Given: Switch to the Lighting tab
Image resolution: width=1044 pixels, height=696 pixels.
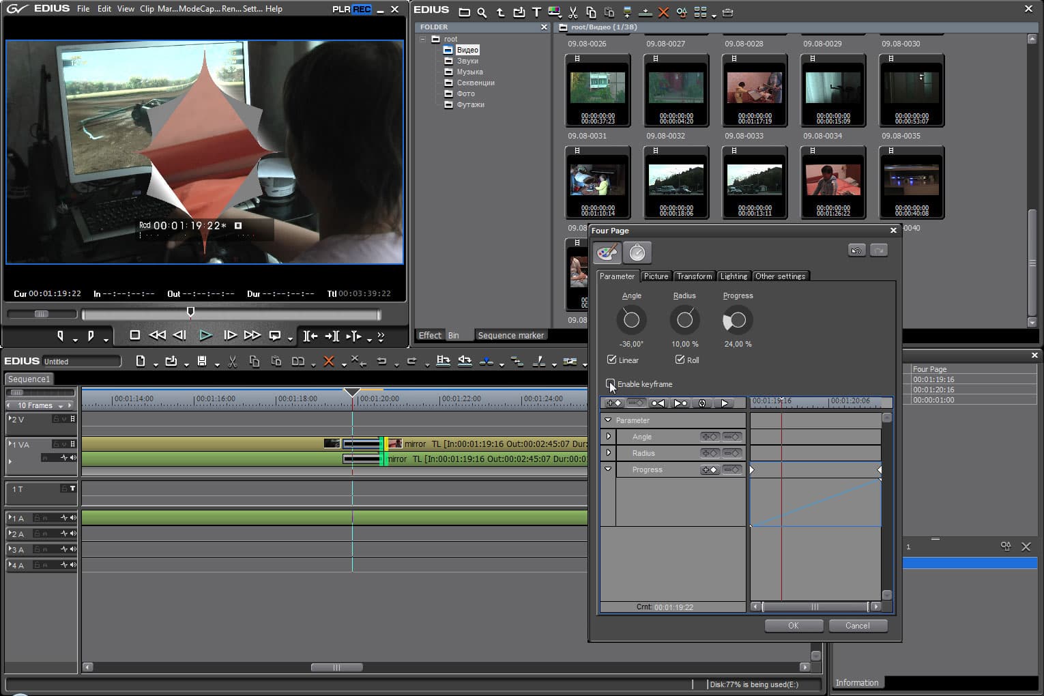Looking at the screenshot, I should coord(734,276).
